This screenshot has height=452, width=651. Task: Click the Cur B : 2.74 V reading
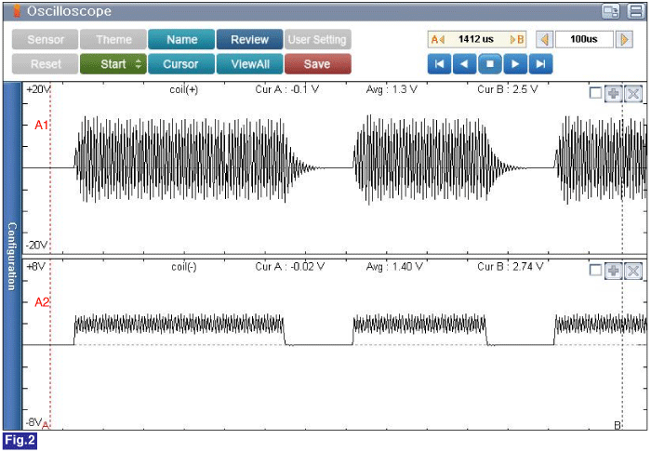pyautogui.click(x=511, y=267)
